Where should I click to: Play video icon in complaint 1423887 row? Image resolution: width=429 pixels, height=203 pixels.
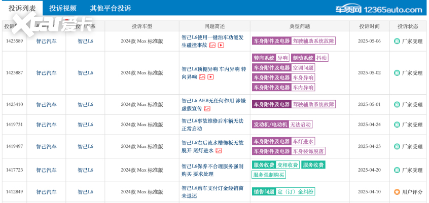(x=210, y=77)
